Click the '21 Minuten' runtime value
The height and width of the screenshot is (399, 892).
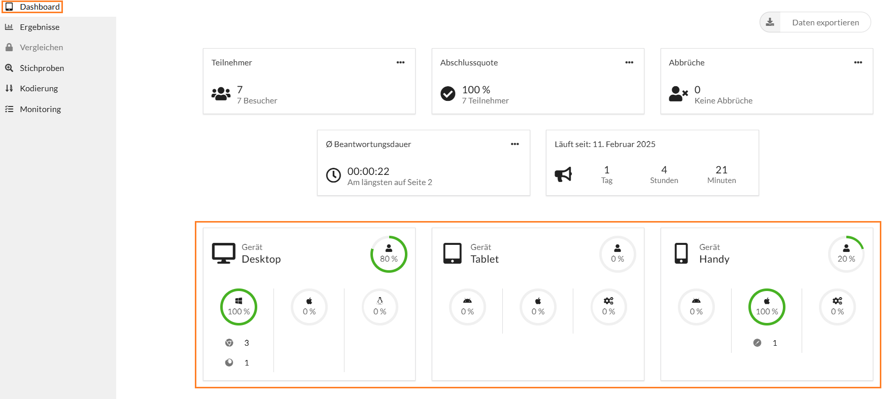pyautogui.click(x=722, y=174)
